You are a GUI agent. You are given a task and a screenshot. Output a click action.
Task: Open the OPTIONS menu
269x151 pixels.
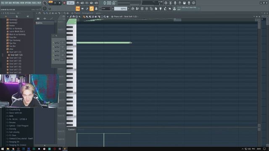point(29,3)
